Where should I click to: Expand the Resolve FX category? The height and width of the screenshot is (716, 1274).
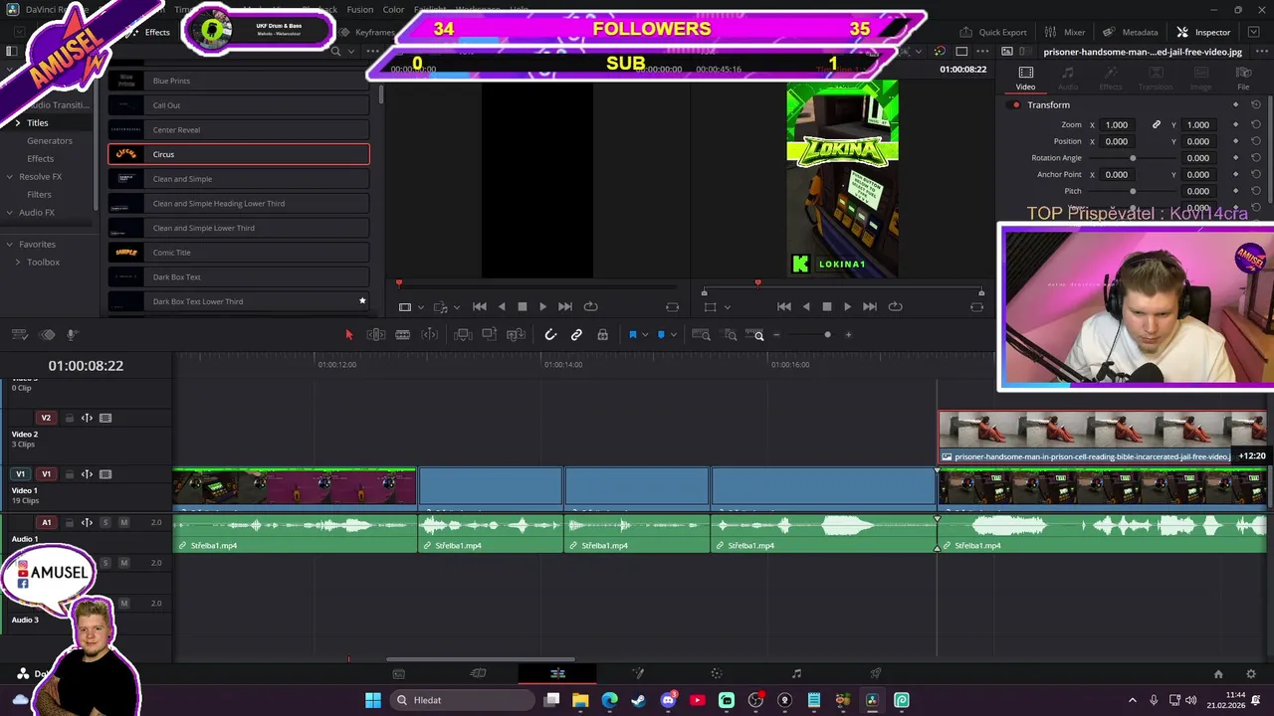click(x=9, y=176)
